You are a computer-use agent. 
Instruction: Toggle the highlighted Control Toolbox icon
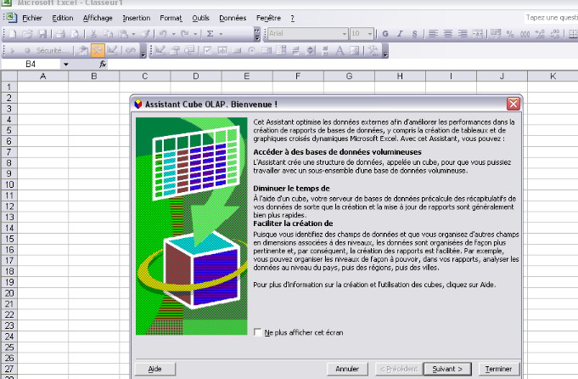98,50
